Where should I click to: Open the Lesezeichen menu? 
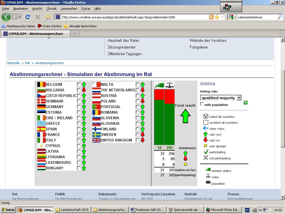click(69, 9)
